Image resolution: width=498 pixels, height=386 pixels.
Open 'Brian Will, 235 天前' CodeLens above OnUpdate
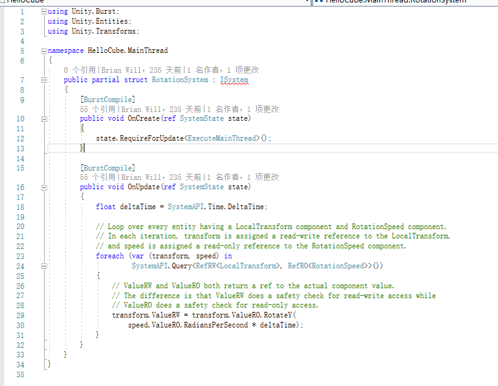pos(161,177)
